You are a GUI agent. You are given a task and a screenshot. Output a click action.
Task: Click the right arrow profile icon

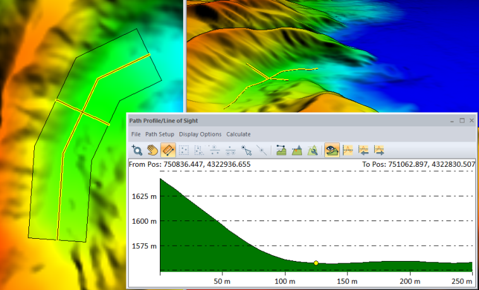(379, 150)
